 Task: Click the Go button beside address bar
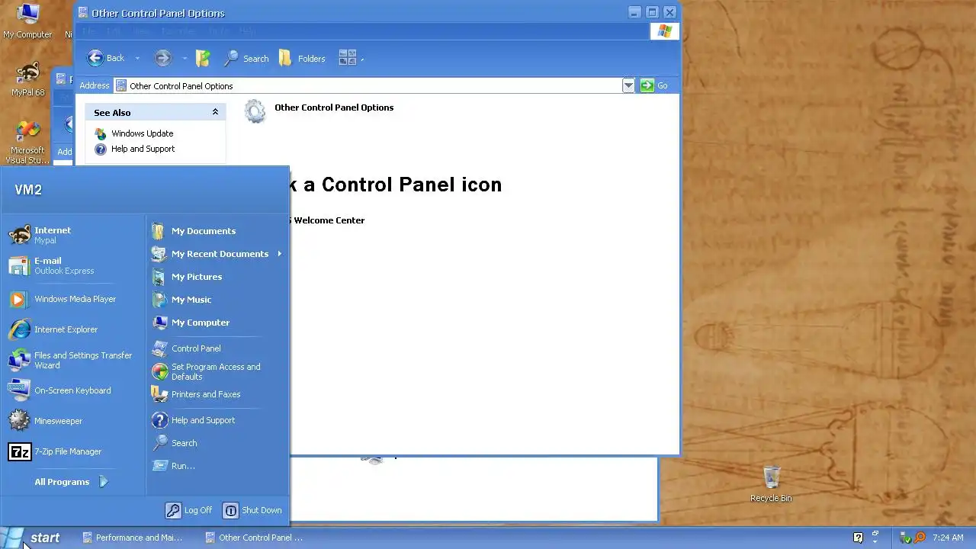coord(655,86)
